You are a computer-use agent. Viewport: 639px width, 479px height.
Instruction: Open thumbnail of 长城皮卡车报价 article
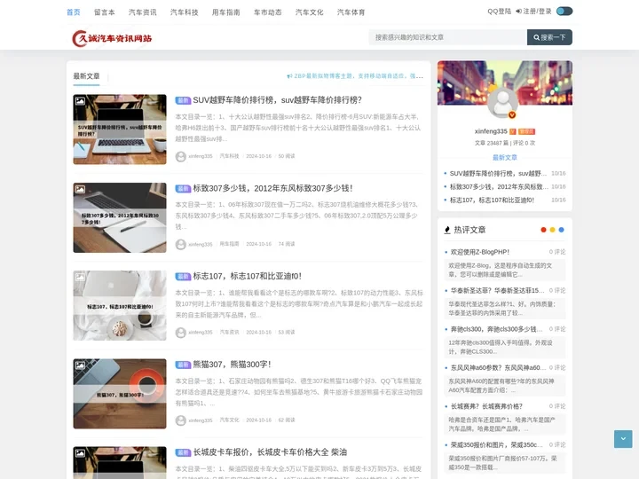point(120,463)
